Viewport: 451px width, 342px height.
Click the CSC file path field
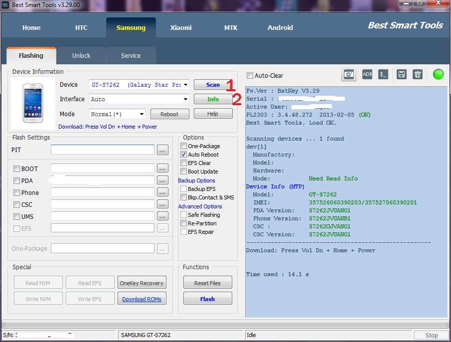103,204
